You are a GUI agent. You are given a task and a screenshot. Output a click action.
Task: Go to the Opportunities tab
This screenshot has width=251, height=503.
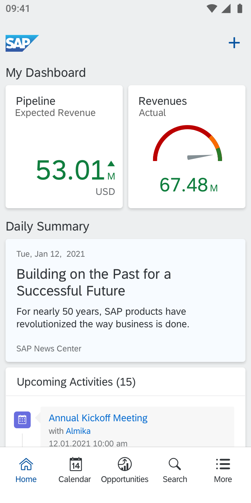[125, 470]
